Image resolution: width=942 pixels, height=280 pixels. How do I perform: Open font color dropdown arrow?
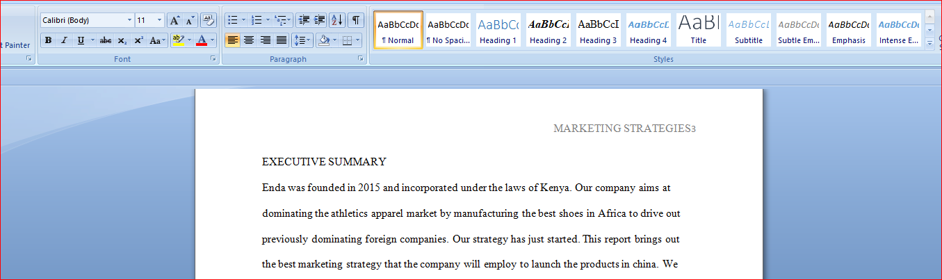[x=213, y=40]
